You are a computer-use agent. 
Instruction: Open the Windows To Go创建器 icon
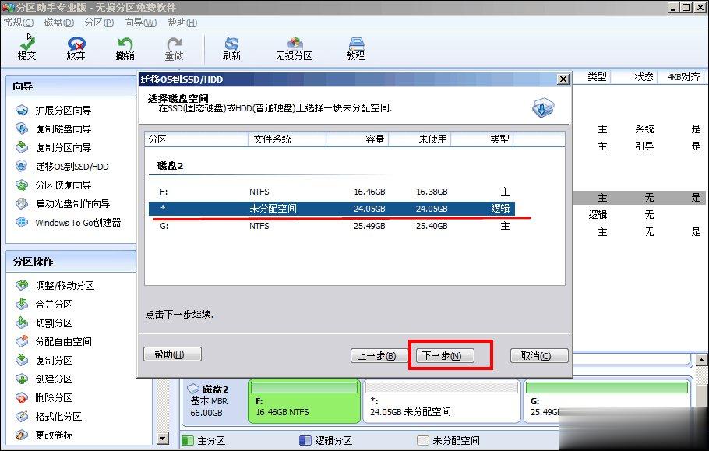(x=22, y=222)
